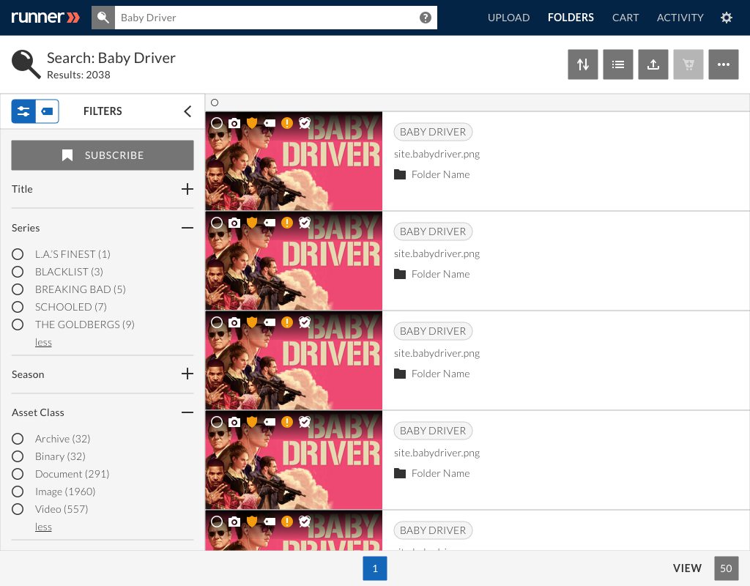Select Document asset class filter

click(x=18, y=474)
